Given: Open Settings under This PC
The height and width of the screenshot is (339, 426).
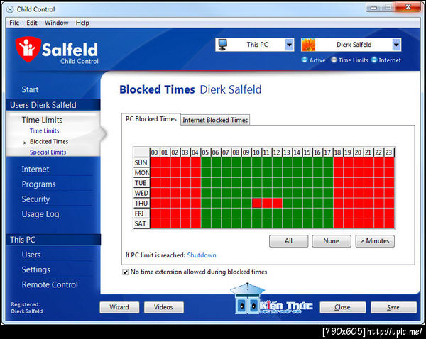Looking at the screenshot, I should [36, 269].
